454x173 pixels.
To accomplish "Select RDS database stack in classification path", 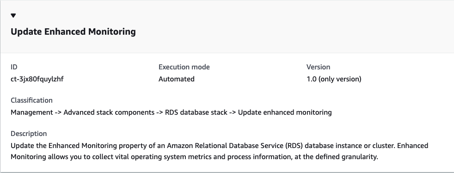I will (x=196, y=112).
